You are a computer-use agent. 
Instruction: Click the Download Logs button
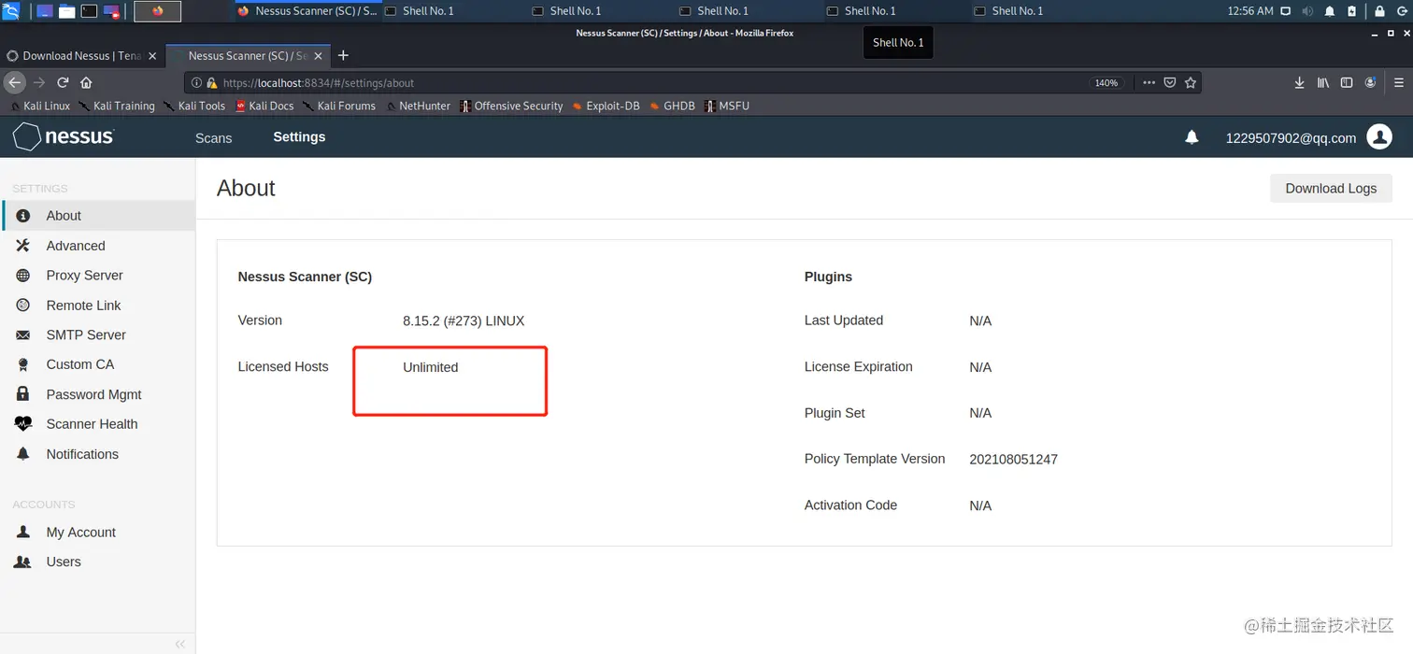point(1331,188)
